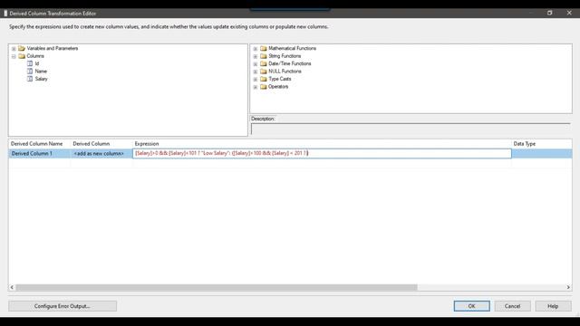Image resolution: width=580 pixels, height=326 pixels.
Task: Expand the Date/Time Functions node
Action: tap(256, 64)
